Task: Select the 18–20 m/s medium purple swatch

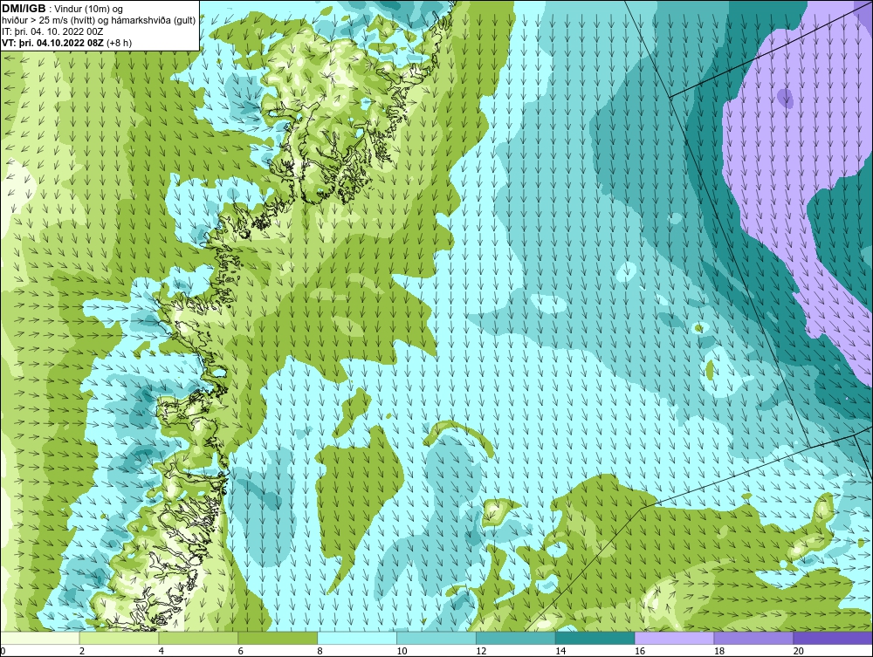Action: (x=754, y=638)
